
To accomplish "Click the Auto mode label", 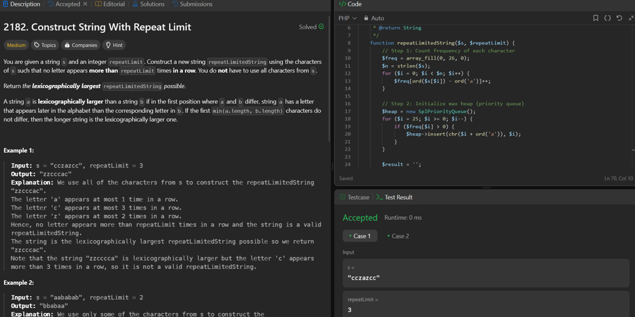I will point(377,18).
